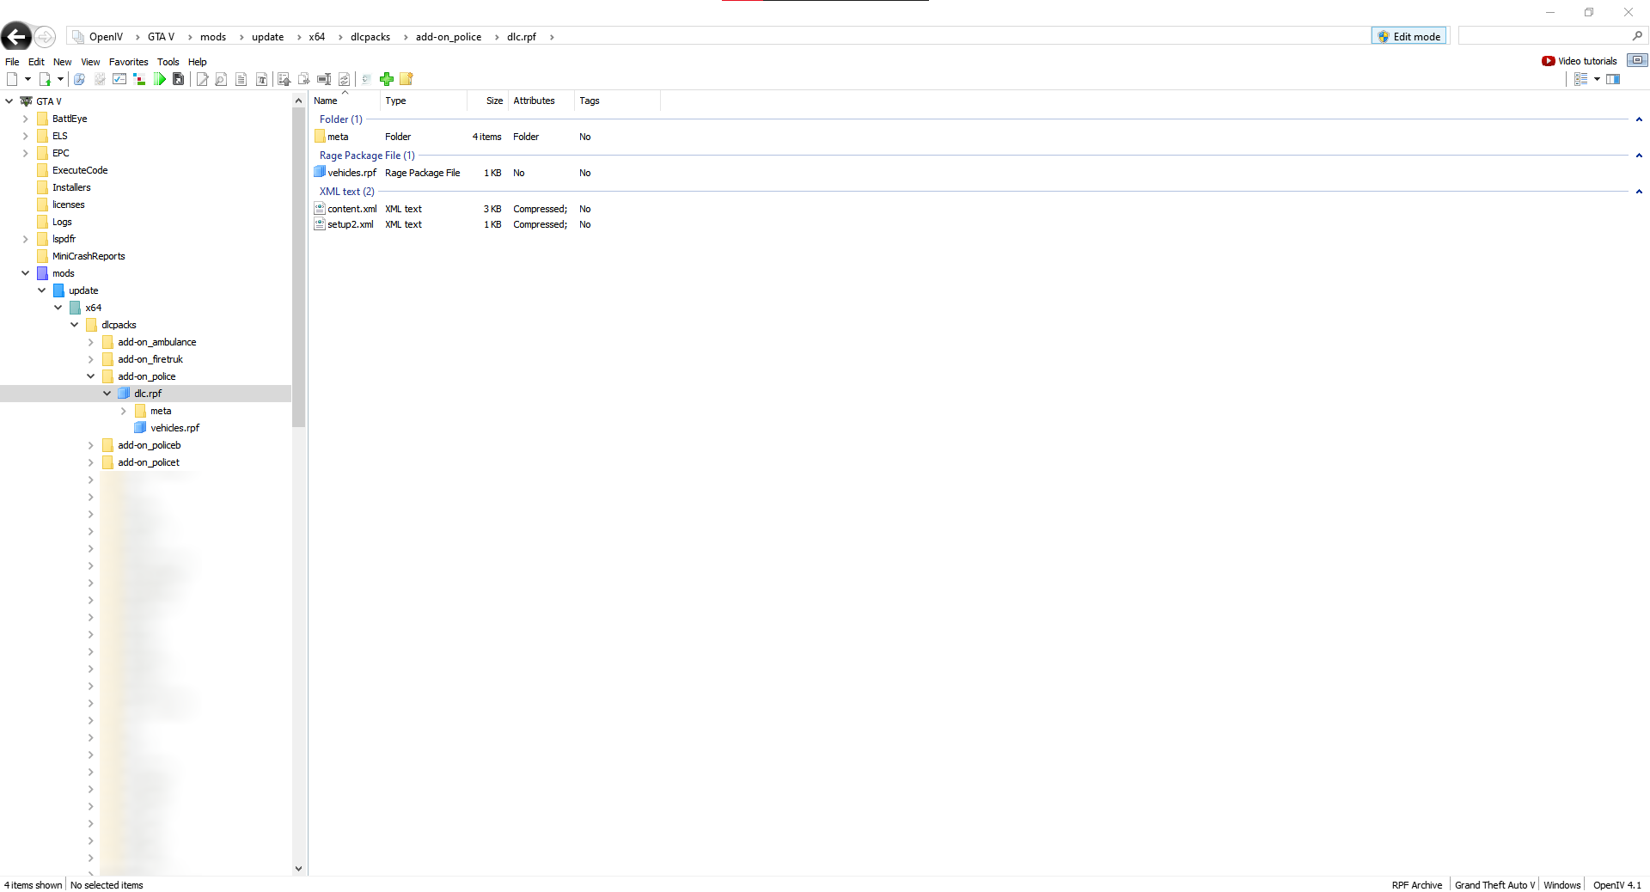
Task: Expand the add-on_ambulance folder node
Action: click(x=91, y=342)
